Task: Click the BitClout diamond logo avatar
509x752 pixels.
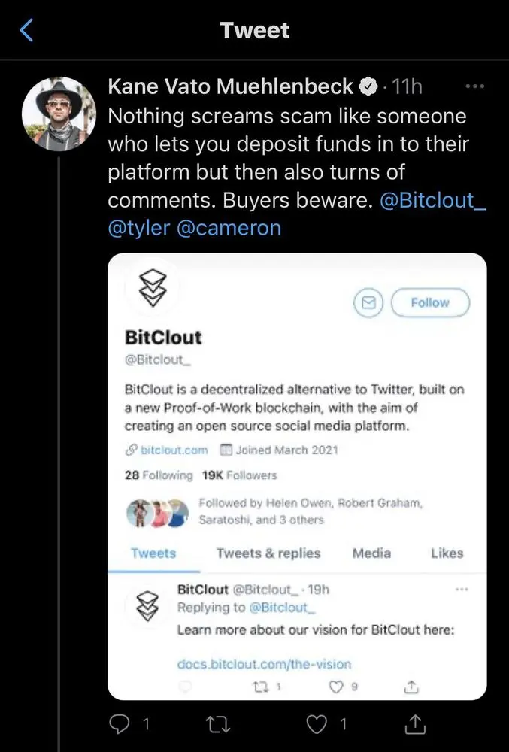Action: (x=153, y=288)
